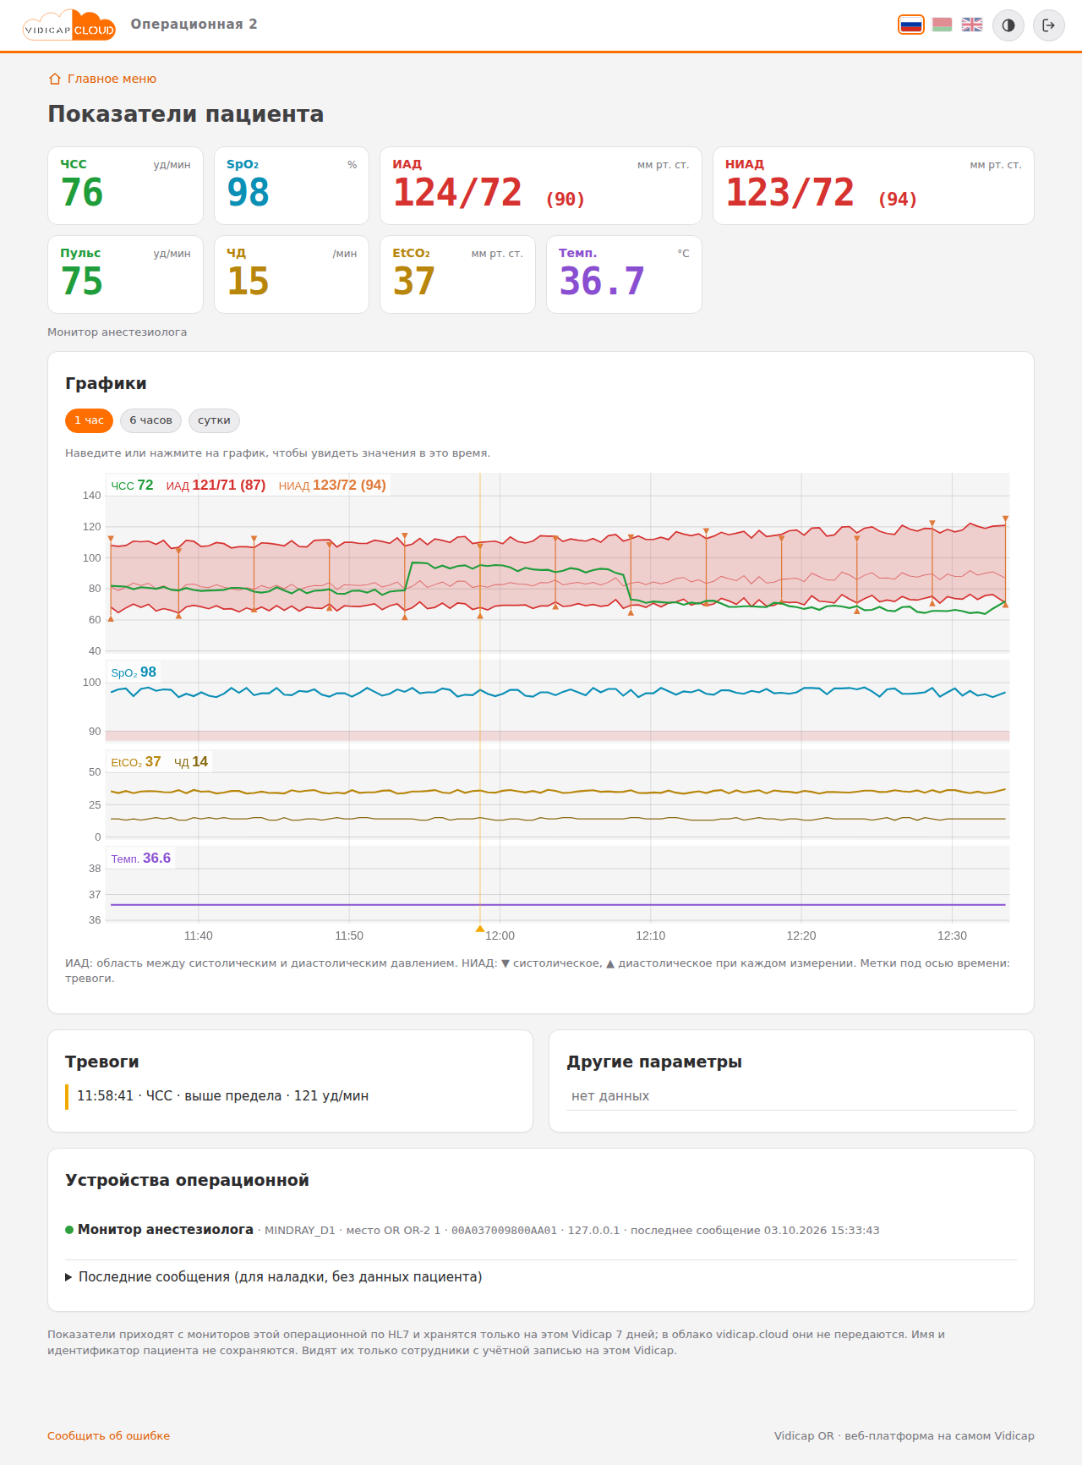
Task: Click the ЧД 14 chart legend
Action: 191,762
